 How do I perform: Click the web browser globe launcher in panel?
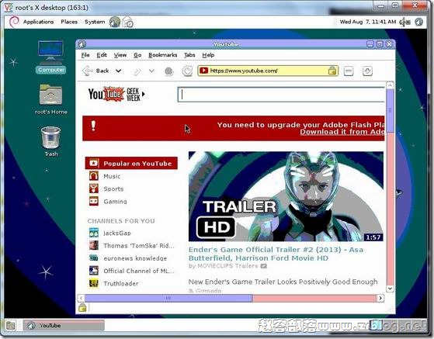pos(115,22)
